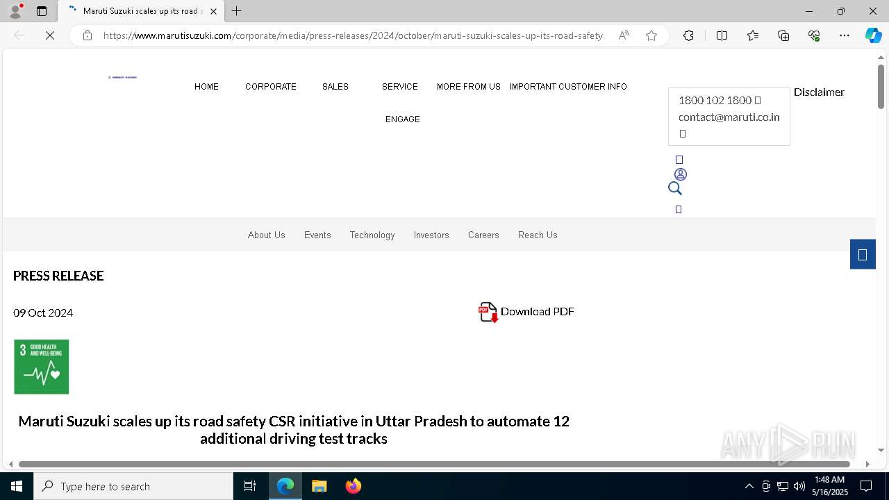Viewport: 889px width, 500px height.
Task: Open the SERVICE menu
Action: 400,87
